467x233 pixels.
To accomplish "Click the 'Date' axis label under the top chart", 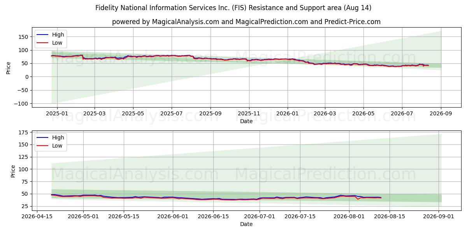I will point(246,122).
